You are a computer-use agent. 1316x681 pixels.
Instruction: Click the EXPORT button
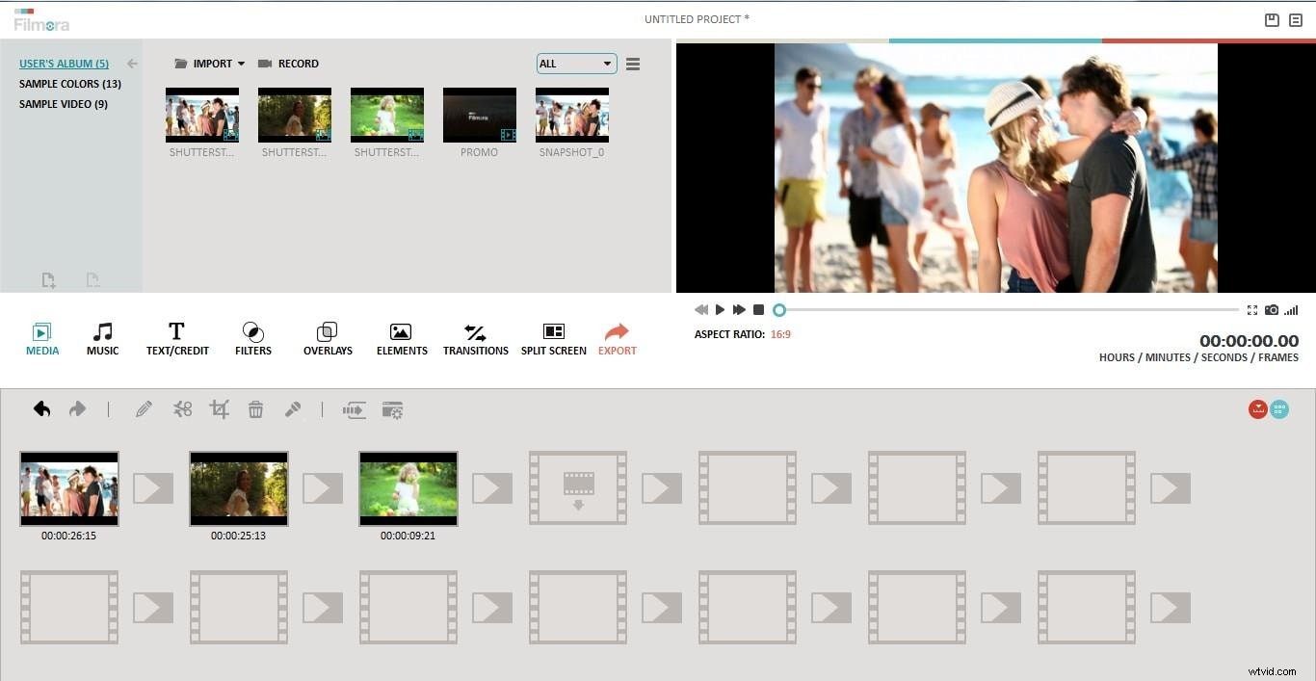point(617,339)
